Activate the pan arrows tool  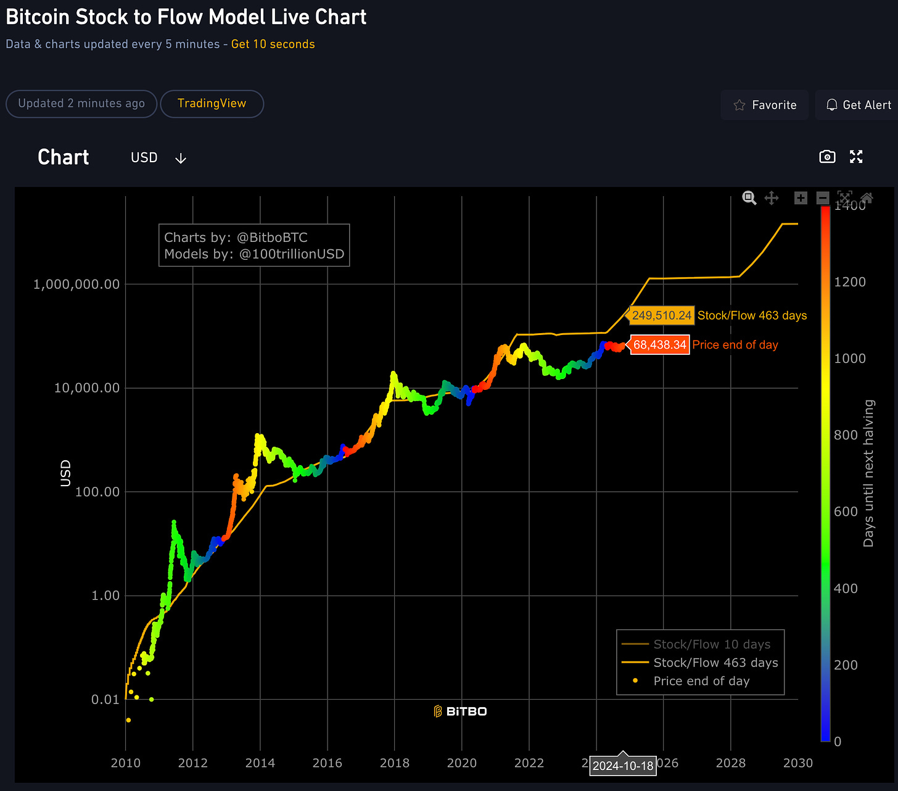pos(772,198)
